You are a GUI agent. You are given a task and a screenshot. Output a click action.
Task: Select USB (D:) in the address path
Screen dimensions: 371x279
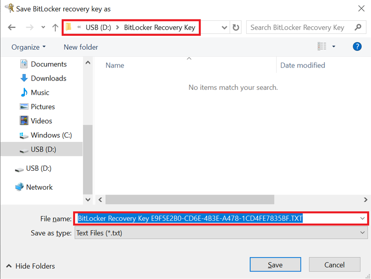point(98,27)
